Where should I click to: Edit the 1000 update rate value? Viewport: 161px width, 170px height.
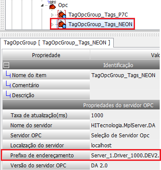point(125,116)
